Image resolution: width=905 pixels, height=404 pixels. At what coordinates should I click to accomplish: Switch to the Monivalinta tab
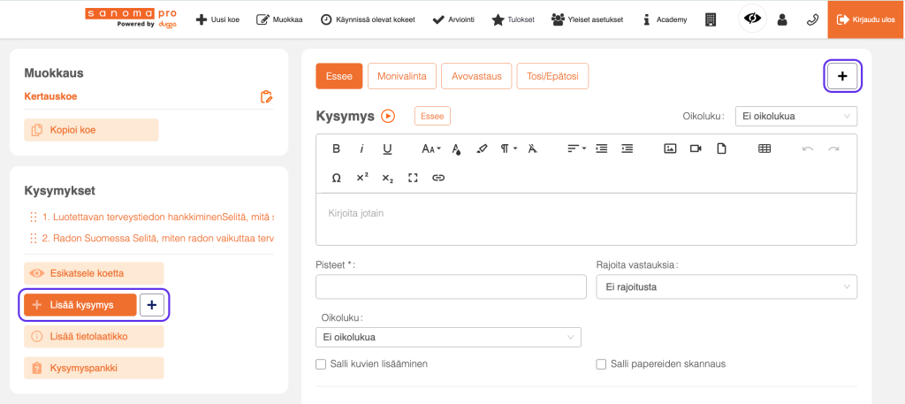401,76
